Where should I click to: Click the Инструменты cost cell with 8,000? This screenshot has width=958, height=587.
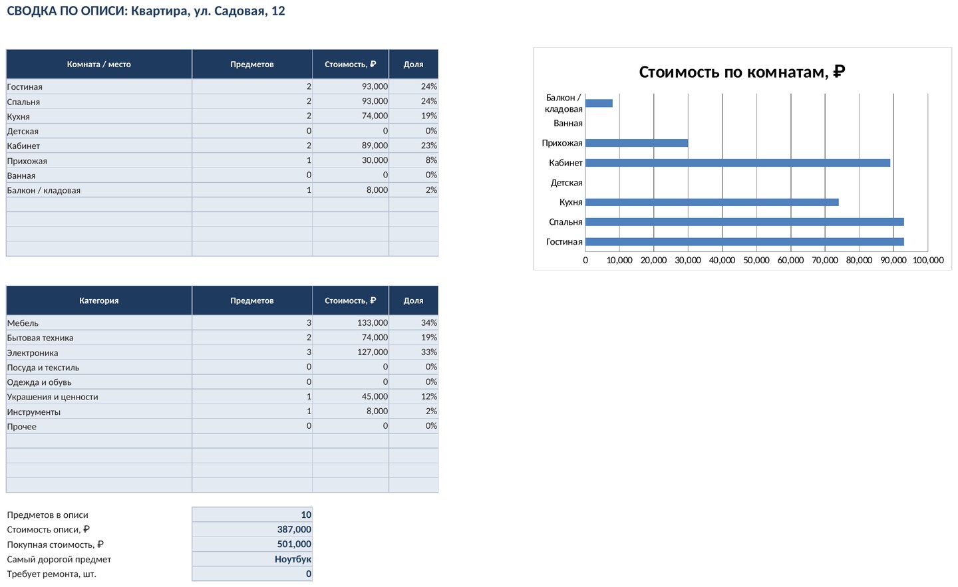351,411
